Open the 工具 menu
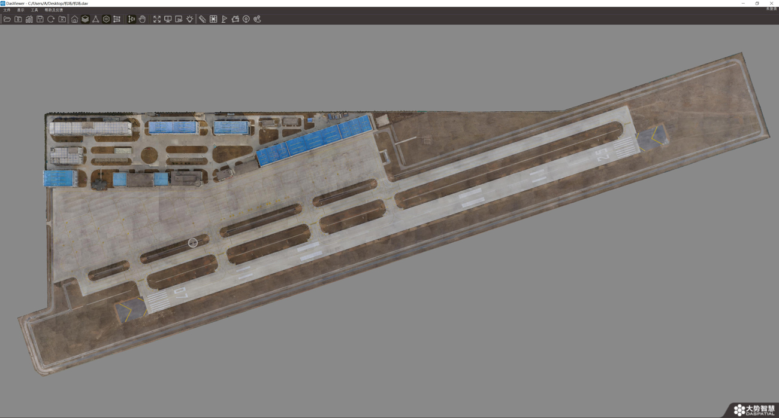The width and height of the screenshot is (779, 418). pos(34,10)
